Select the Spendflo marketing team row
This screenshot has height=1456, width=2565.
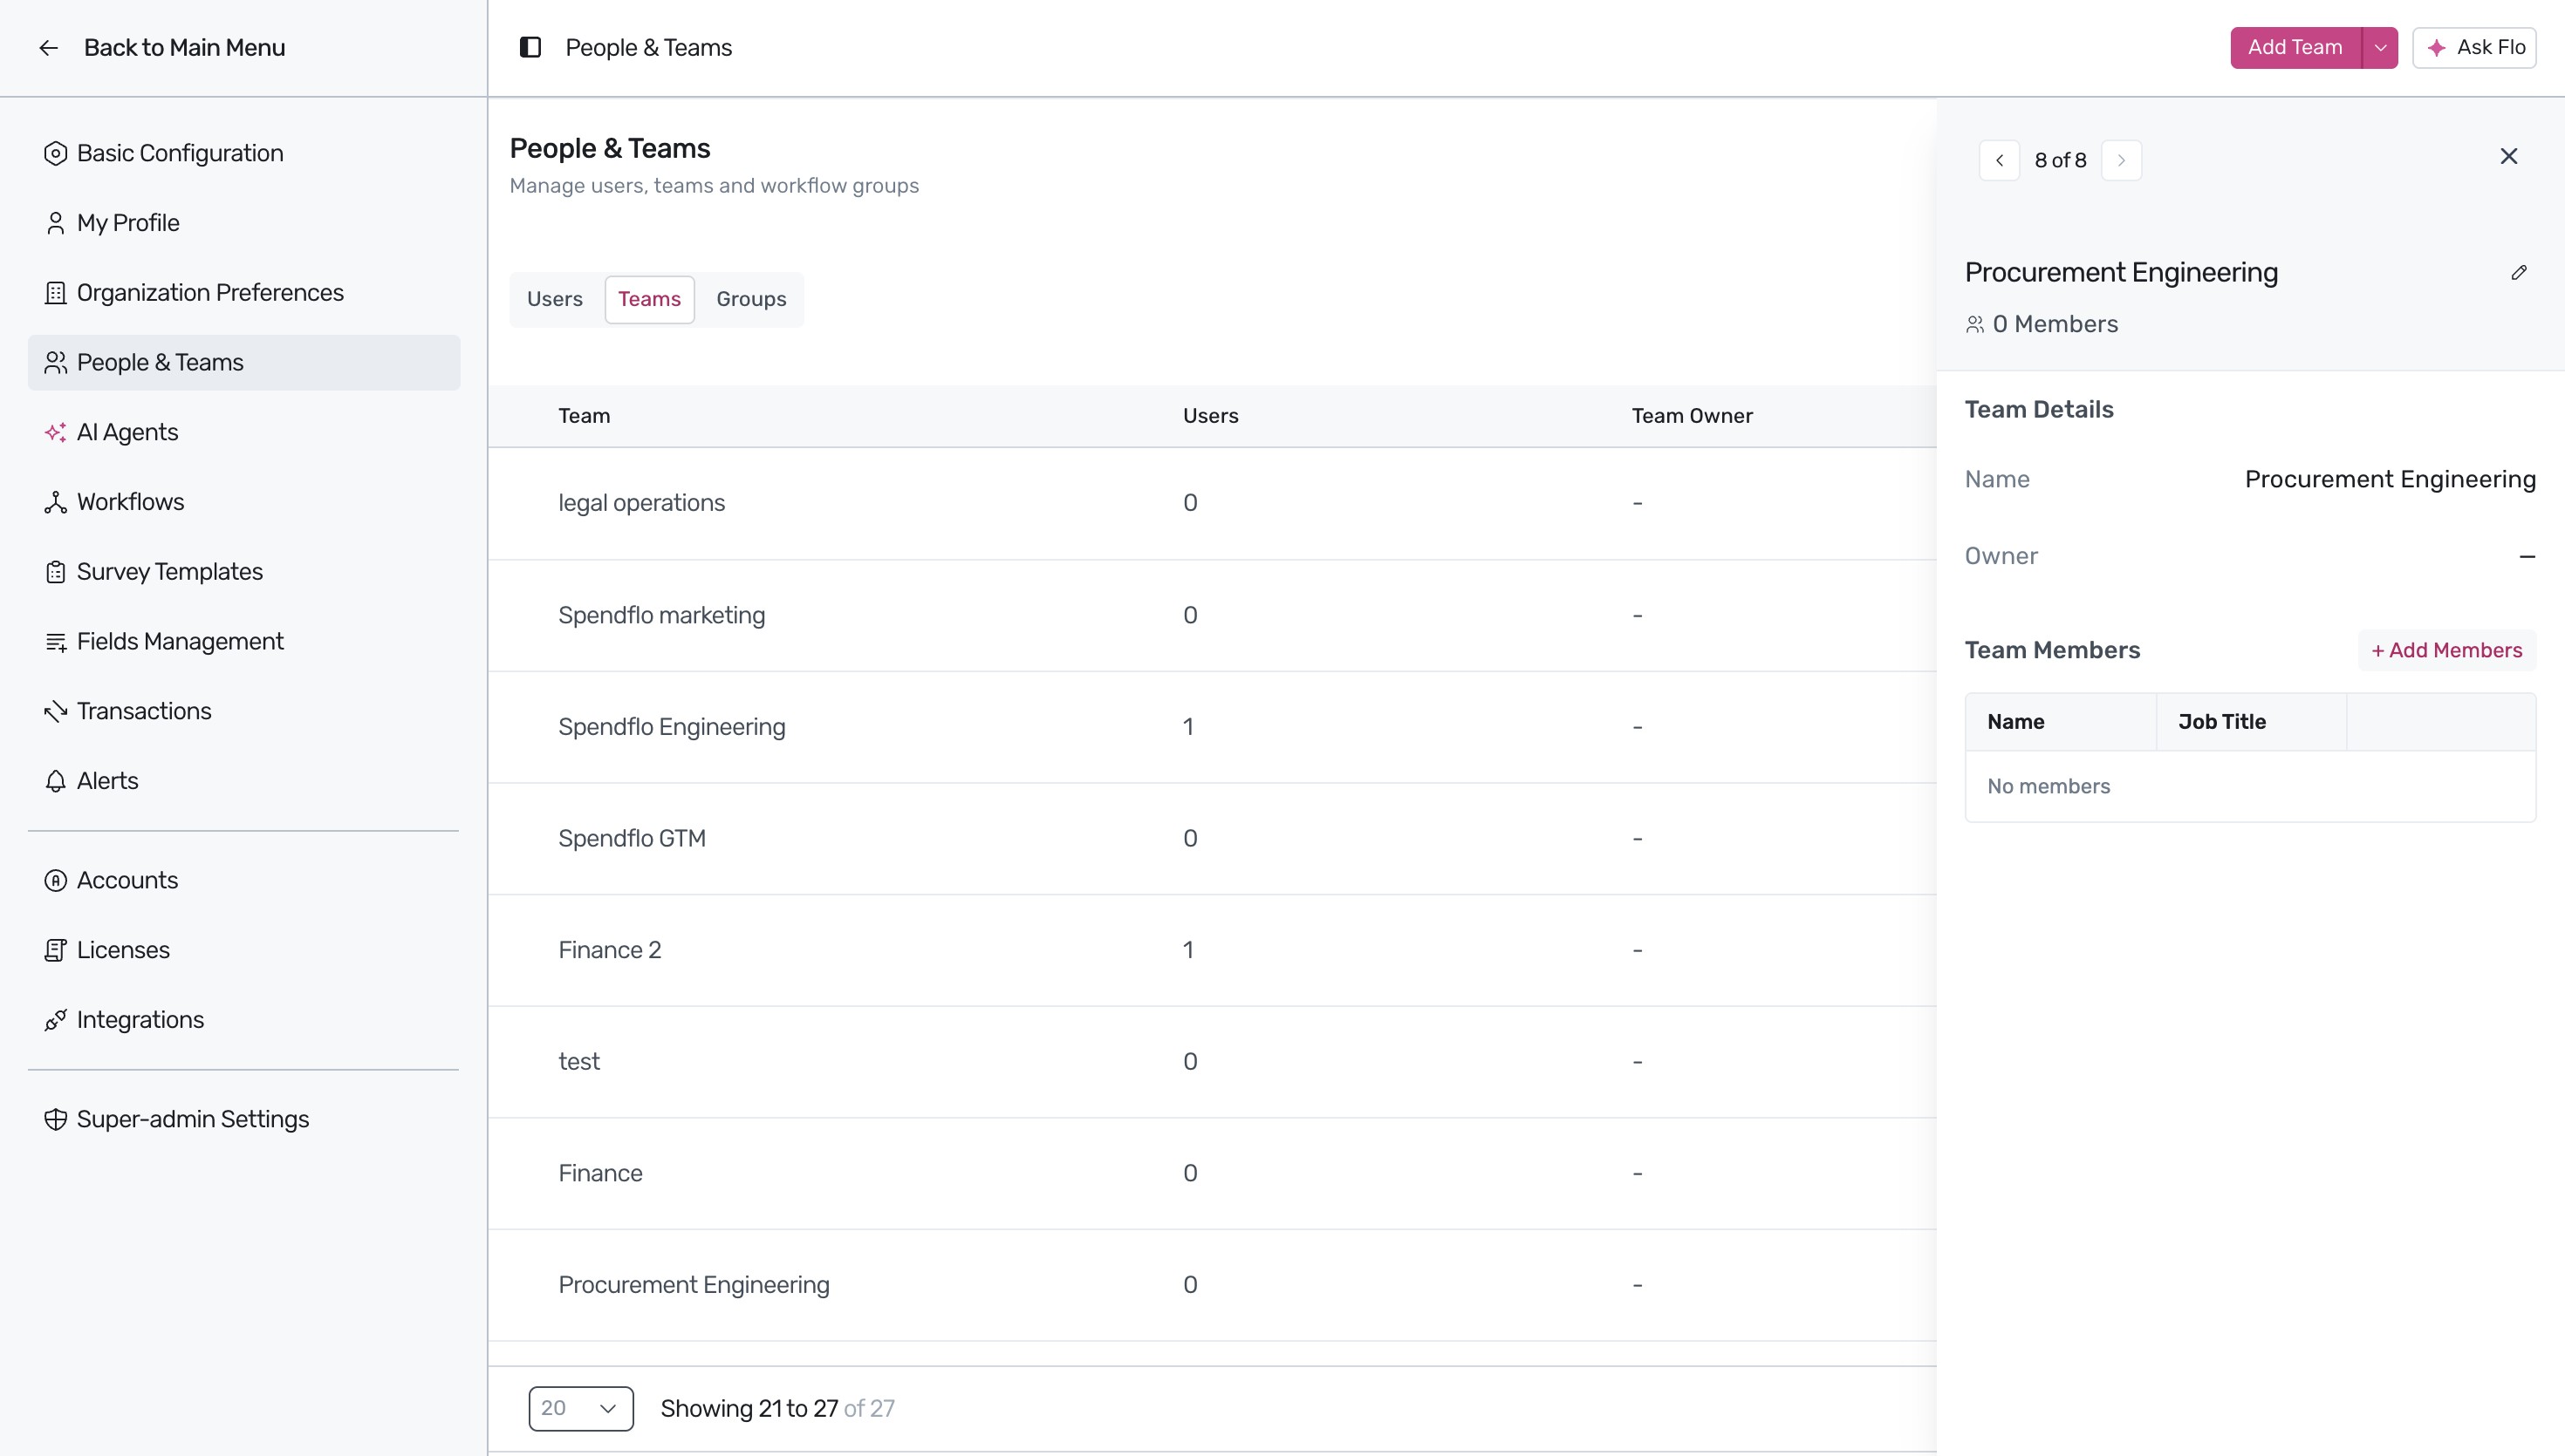1213,615
